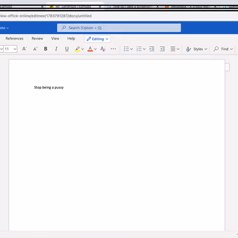238x238 pixels.
Task: Switch to the Review tab
Action: [37, 39]
